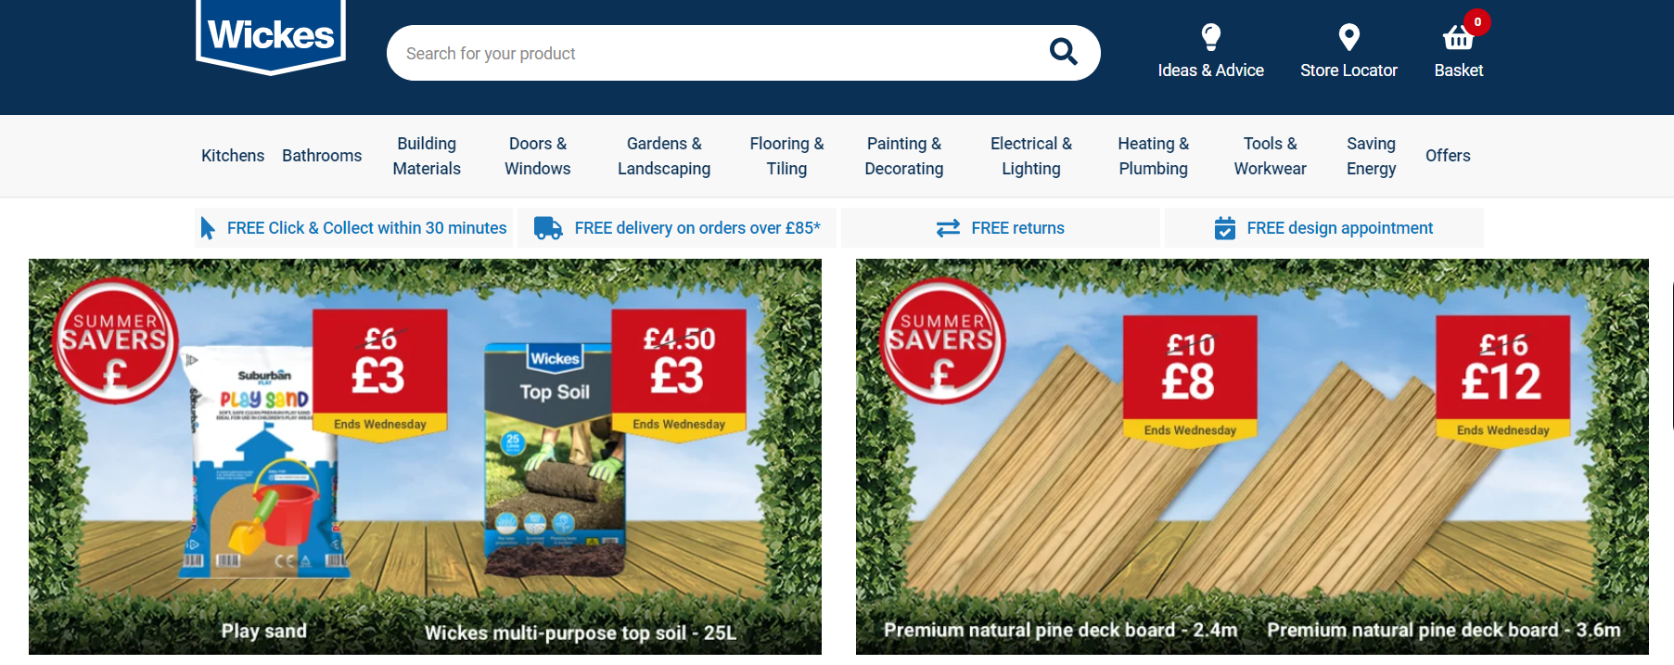Open Ideas & Advice lightbulb icon
This screenshot has width=1674, height=665.
tap(1210, 37)
